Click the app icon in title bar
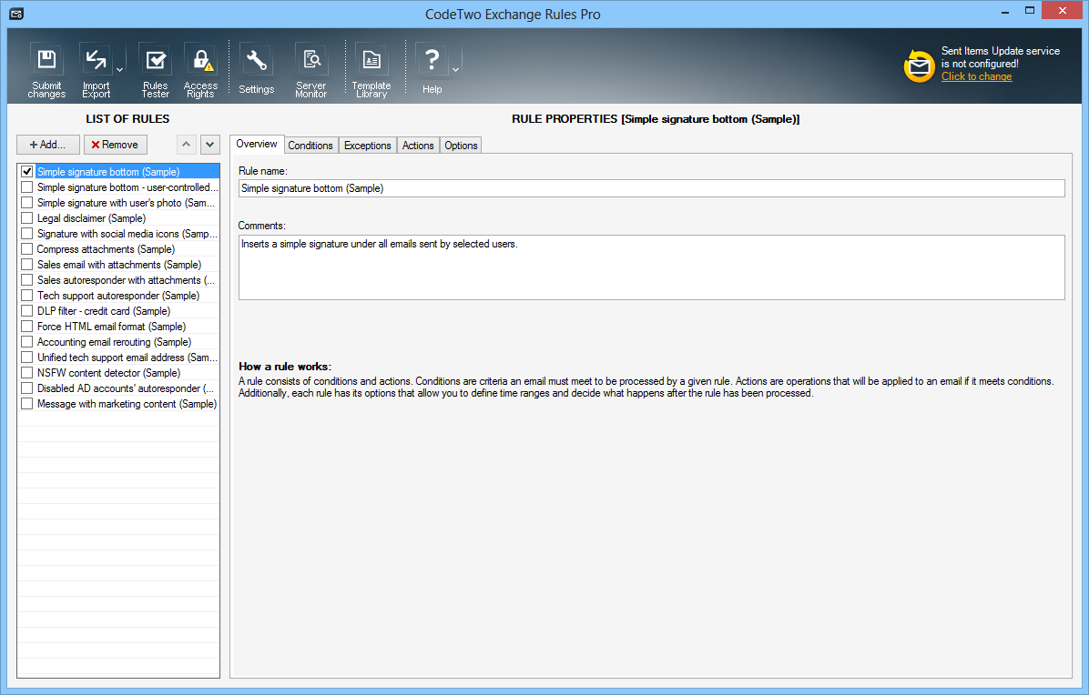This screenshot has height=695, width=1089. click(16, 14)
